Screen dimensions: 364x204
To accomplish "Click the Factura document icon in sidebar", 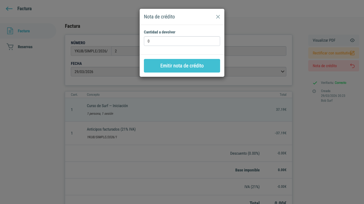I will click(10, 31).
